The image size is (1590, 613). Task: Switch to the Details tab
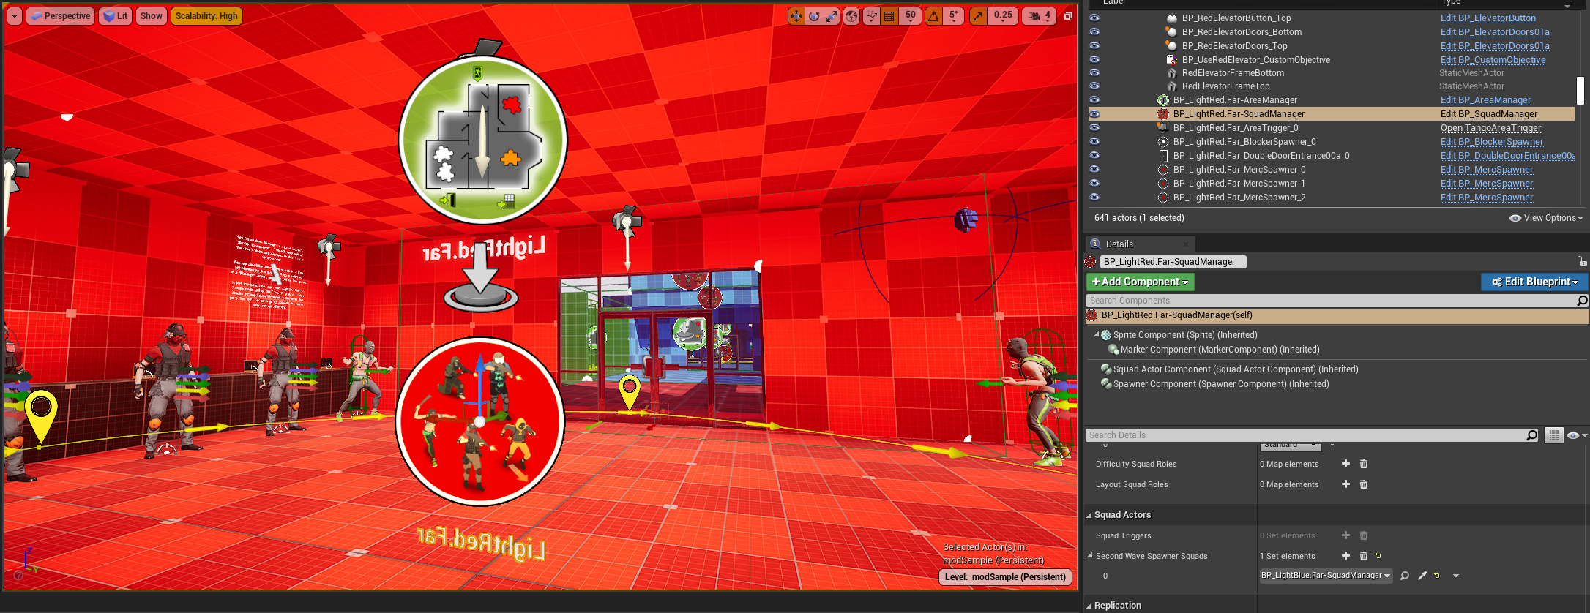[1139, 244]
